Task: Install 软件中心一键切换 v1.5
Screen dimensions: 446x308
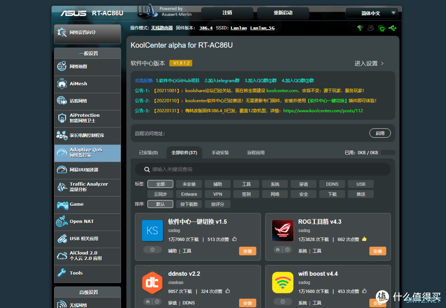Action: click(247, 251)
